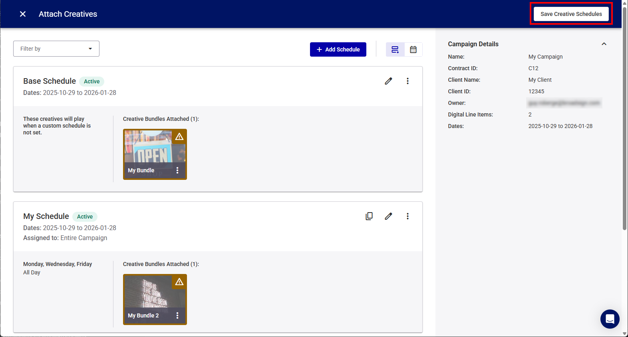Screen dimensions: 628x337
Task: Click warning icon on My Bundle
Action: pos(179,136)
